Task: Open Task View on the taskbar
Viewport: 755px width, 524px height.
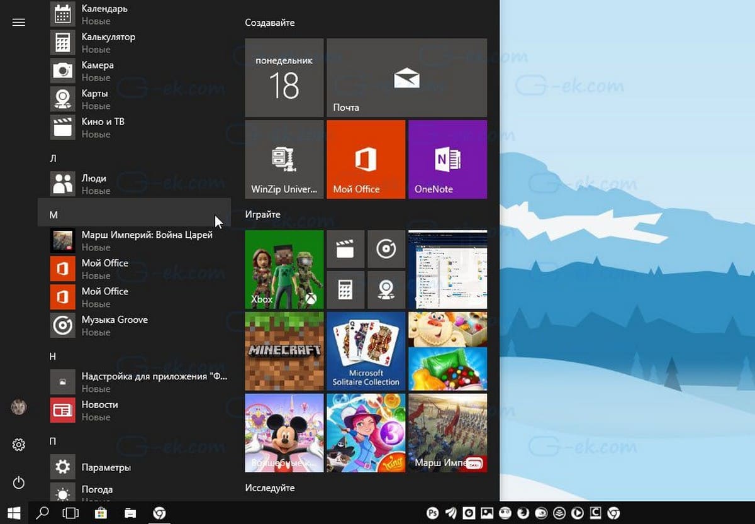Action: [x=71, y=513]
